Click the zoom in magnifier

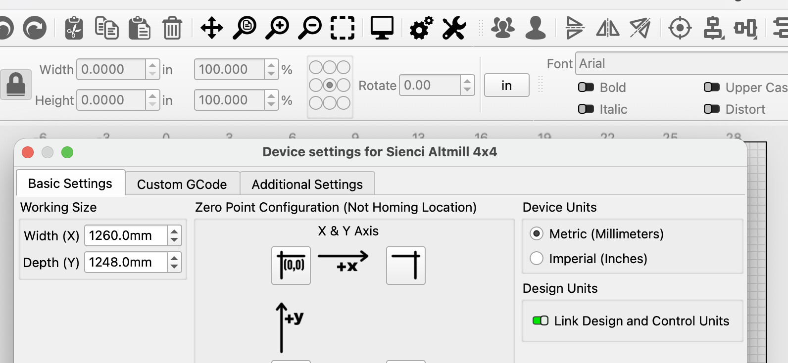pyautogui.click(x=277, y=28)
